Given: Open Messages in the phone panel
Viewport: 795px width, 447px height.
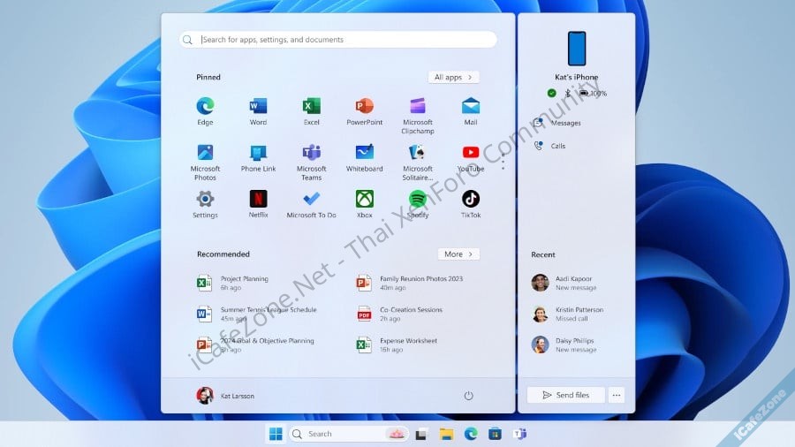Looking at the screenshot, I should (x=565, y=123).
